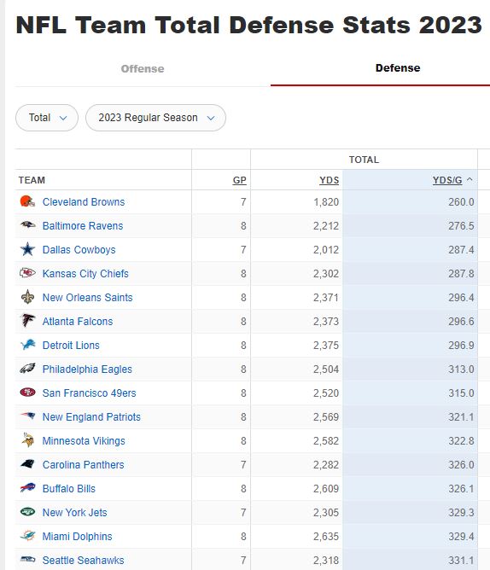Click the New York Jets logo
The height and width of the screenshot is (570, 490).
(27, 512)
